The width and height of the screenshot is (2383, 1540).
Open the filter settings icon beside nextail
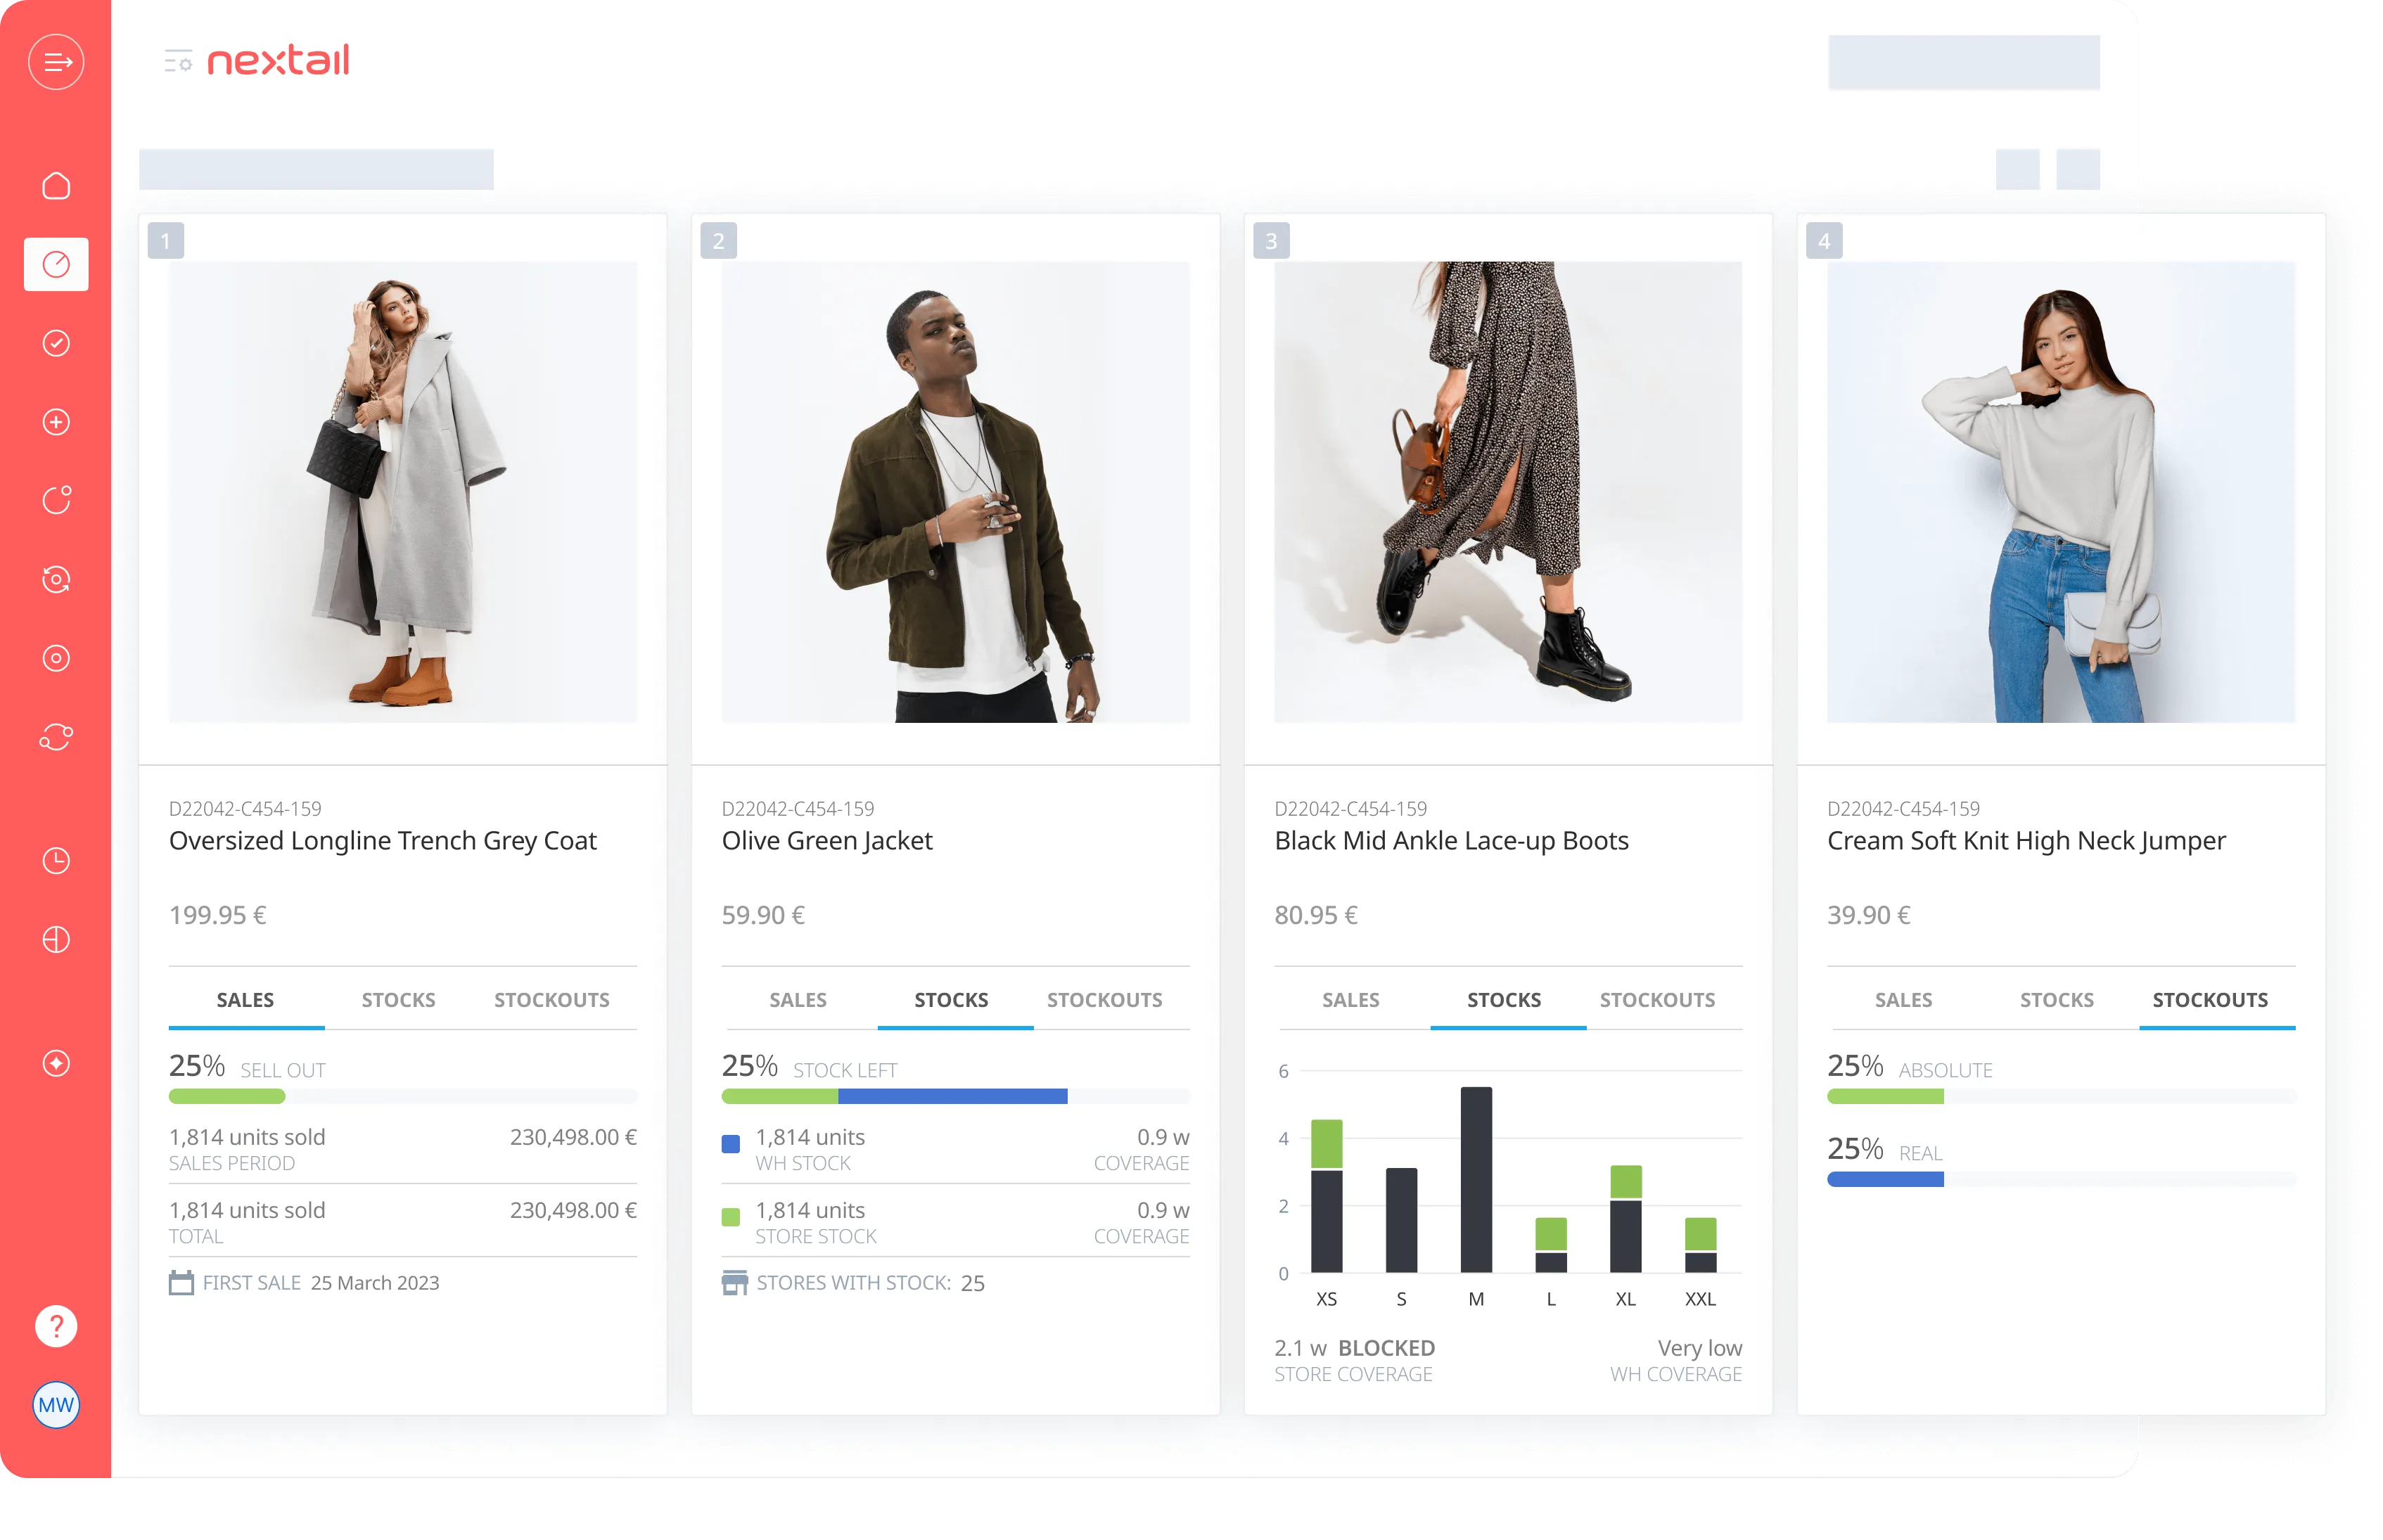[178, 62]
